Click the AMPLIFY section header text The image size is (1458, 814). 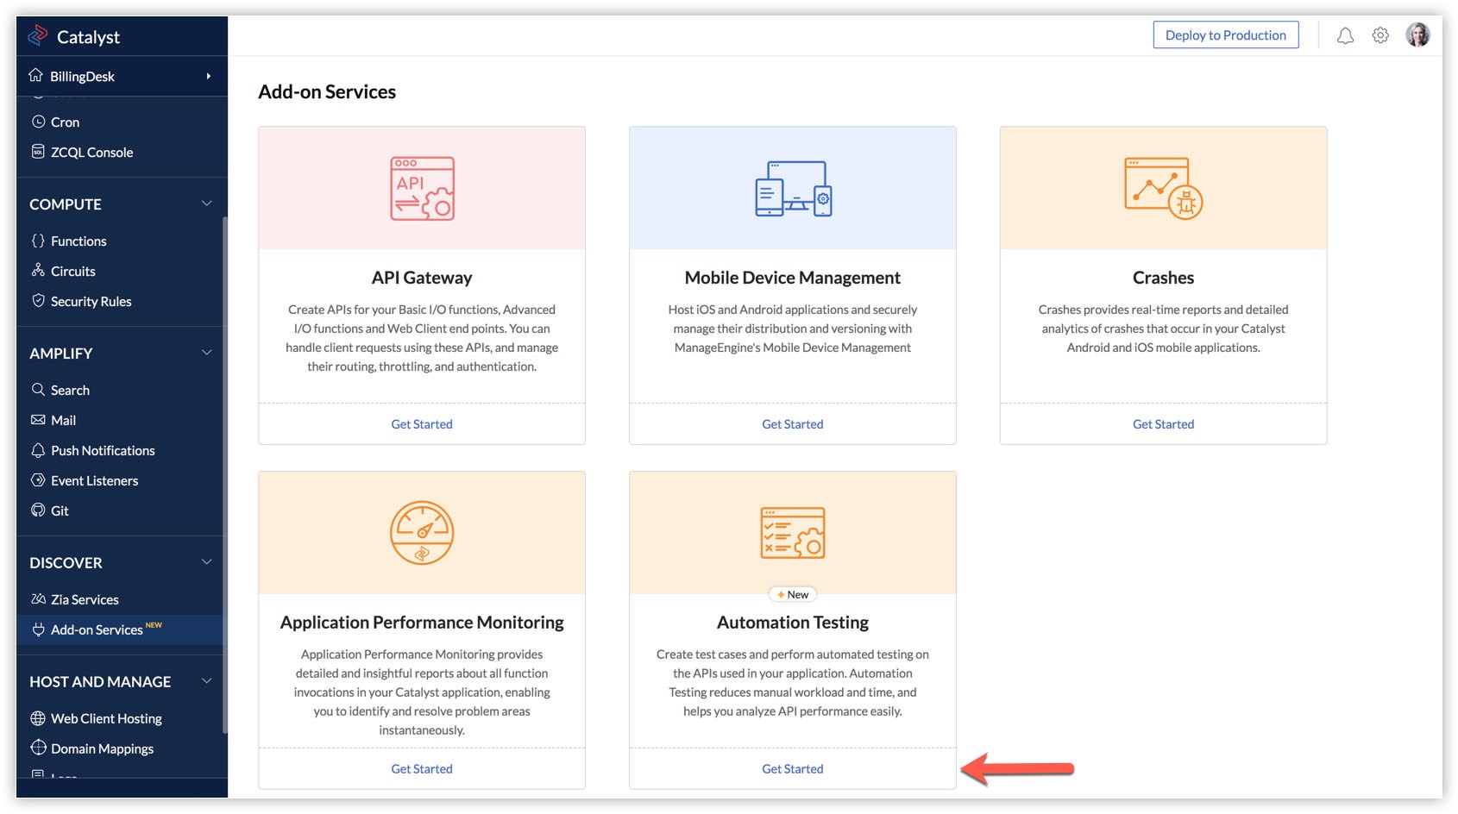pos(60,354)
